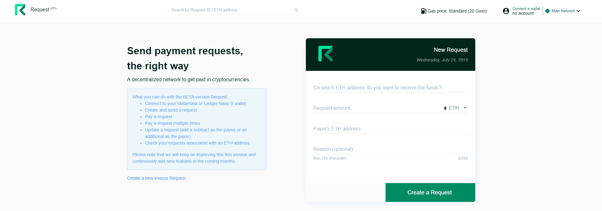Click the Request BETA brand text
This screenshot has width=602, height=211.
pos(43,9)
